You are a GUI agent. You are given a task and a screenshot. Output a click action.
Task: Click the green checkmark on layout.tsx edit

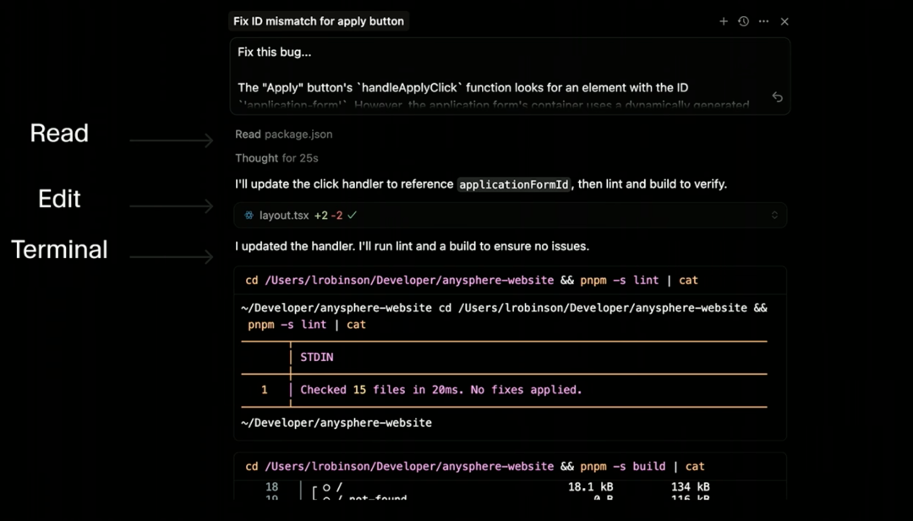(x=352, y=216)
